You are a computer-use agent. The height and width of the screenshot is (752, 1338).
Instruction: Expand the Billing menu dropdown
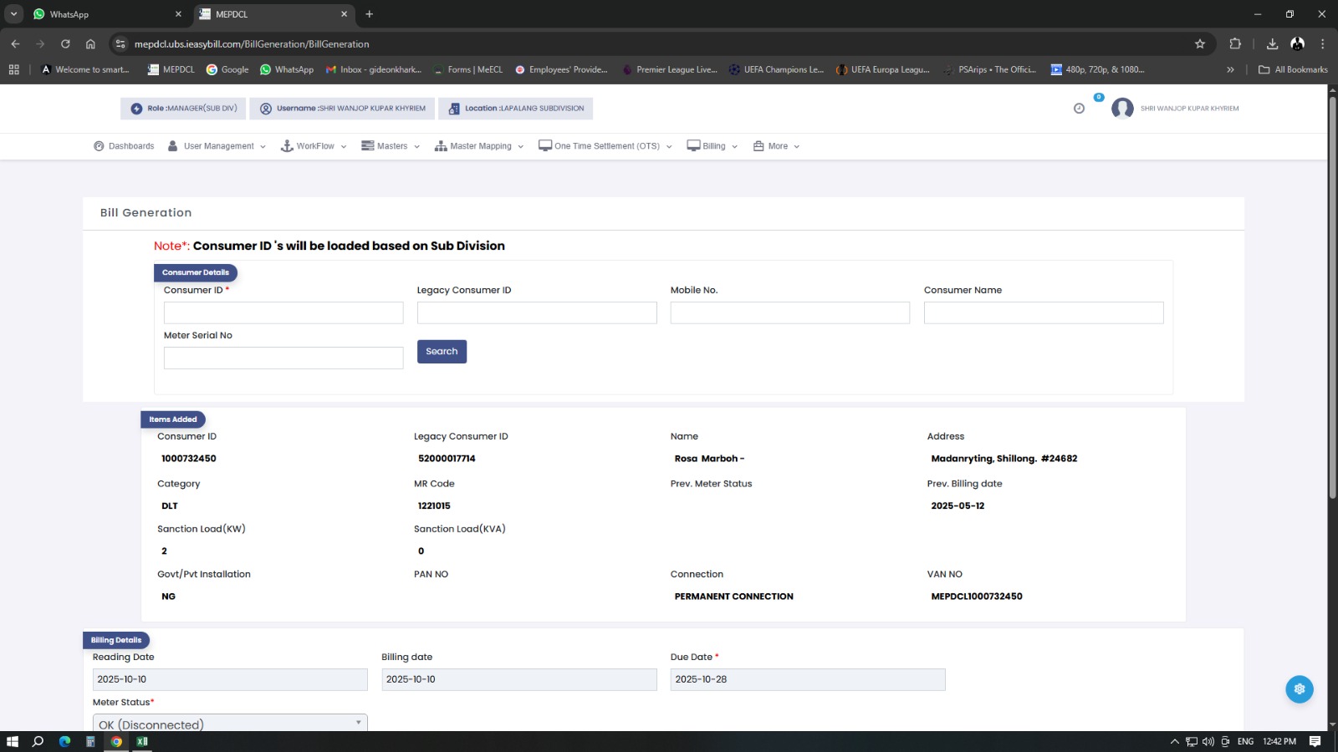(x=712, y=146)
